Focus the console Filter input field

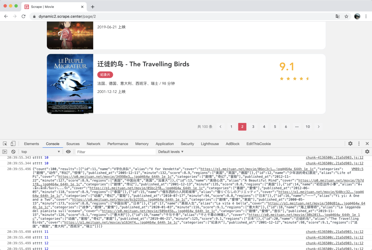click(115, 152)
